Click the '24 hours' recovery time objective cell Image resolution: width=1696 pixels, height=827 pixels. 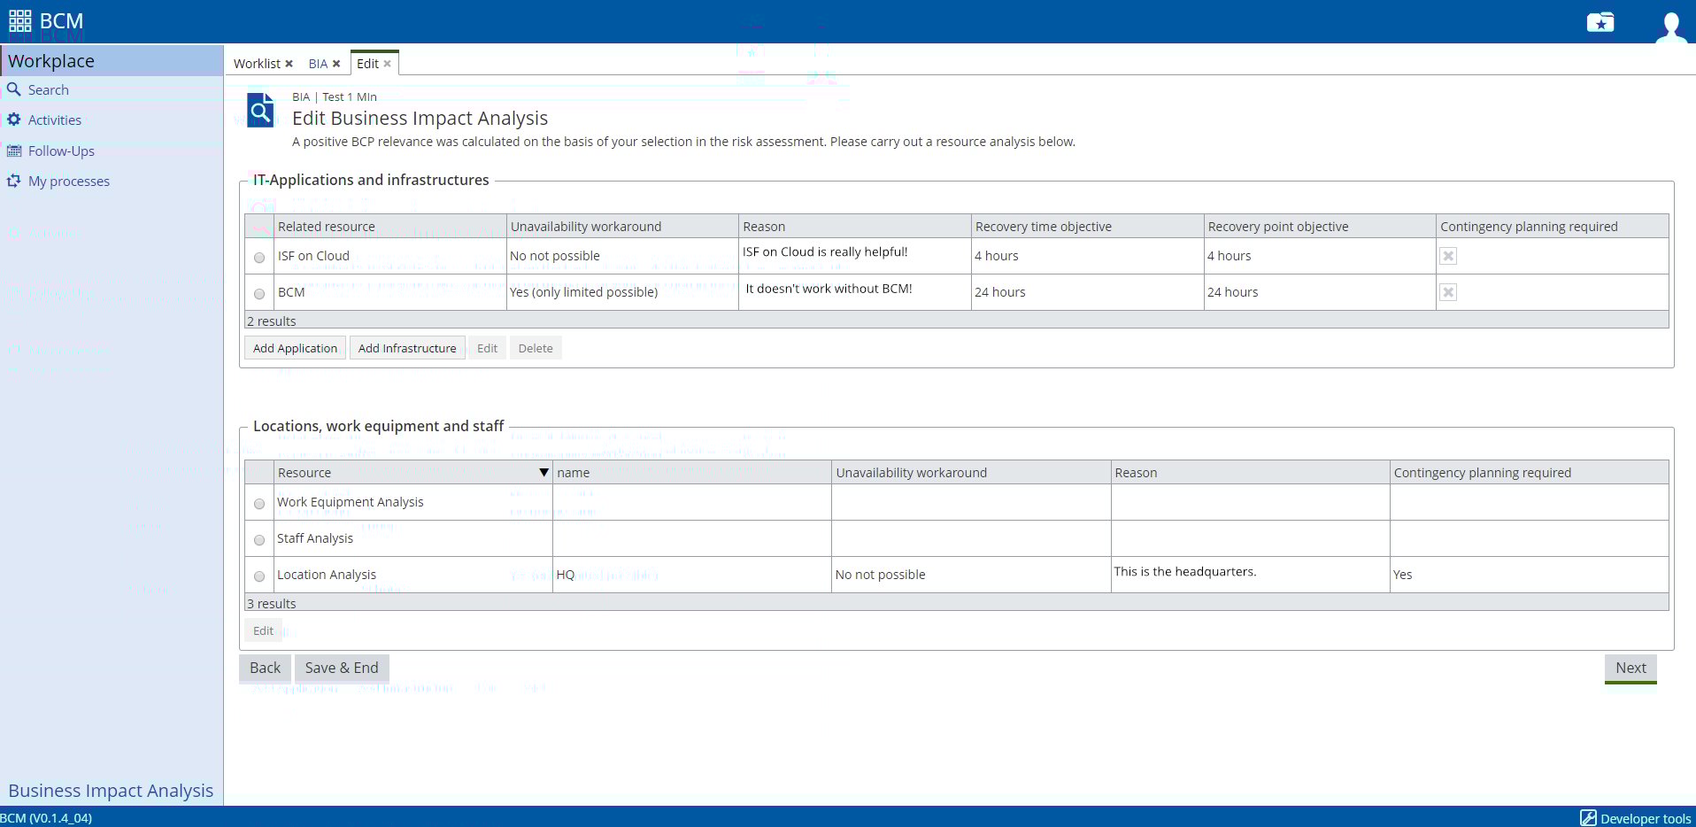1088,292
